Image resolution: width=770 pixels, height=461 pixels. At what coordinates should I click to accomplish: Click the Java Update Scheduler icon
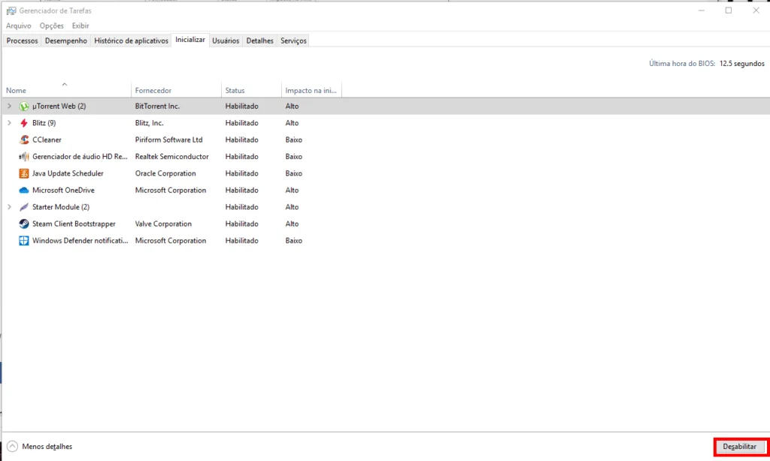coord(23,173)
